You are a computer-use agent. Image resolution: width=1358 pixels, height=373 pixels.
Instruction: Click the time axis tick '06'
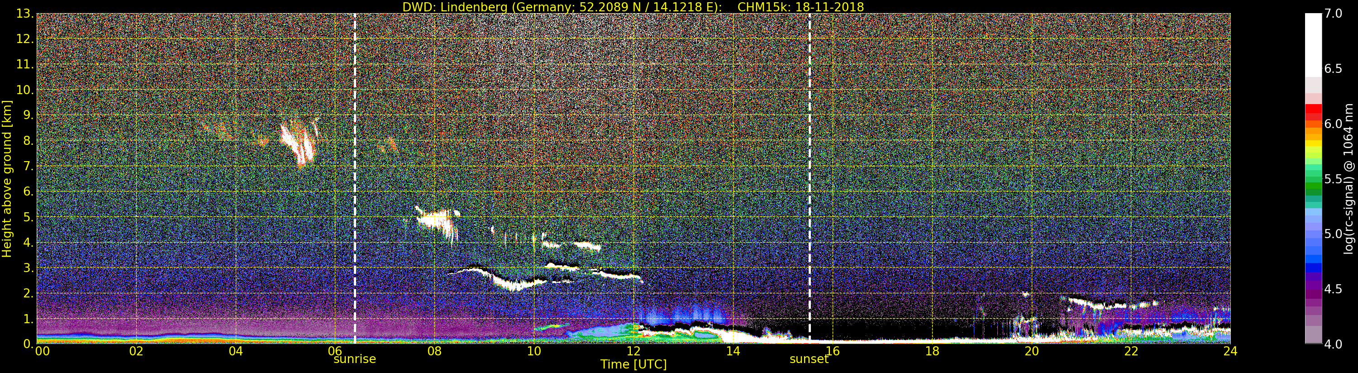tap(335, 351)
